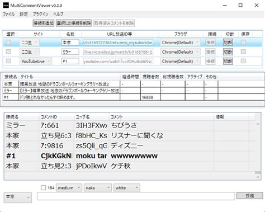
Task: Open the naka position dropdown
Action: click(x=98, y=187)
